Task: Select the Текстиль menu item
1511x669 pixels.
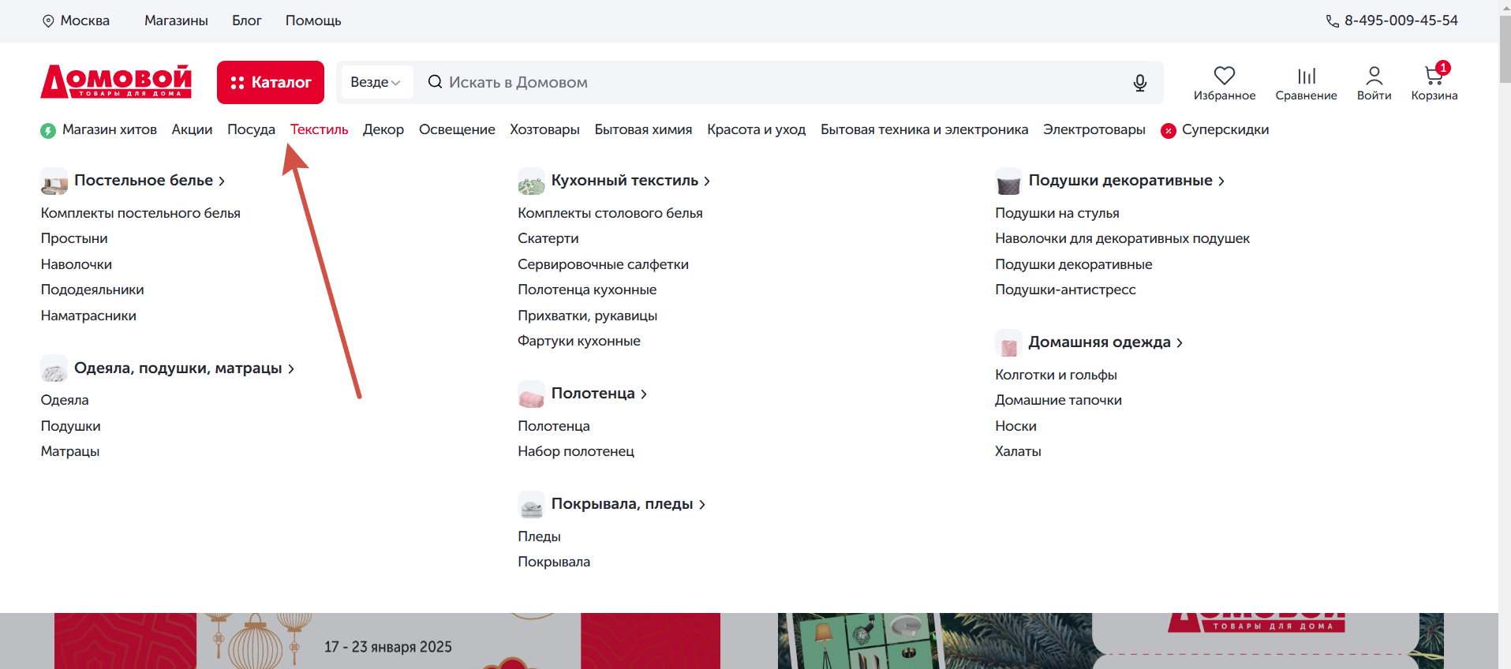Action: (319, 129)
